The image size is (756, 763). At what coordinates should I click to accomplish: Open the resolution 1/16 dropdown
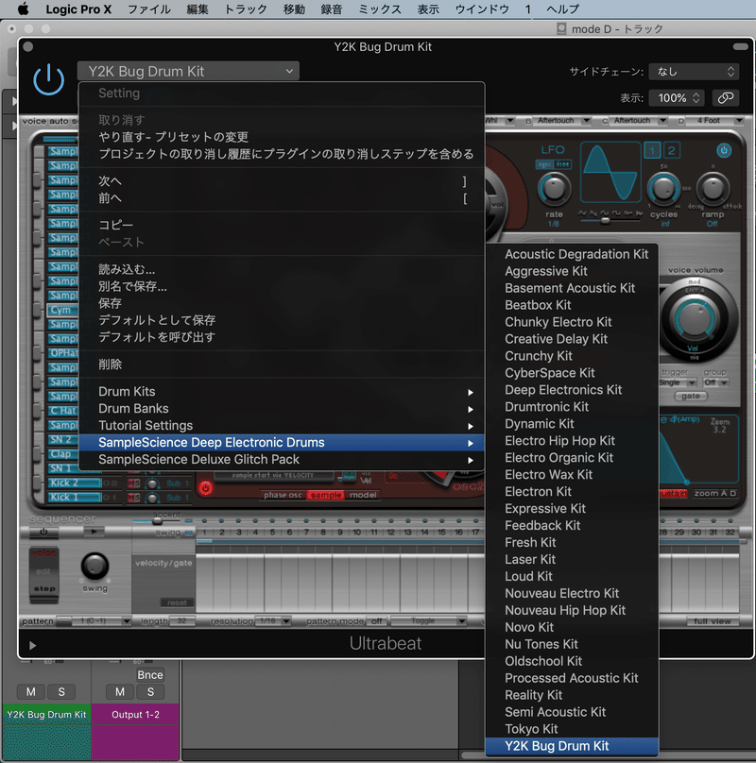pyautogui.click(x=274, y=621)
